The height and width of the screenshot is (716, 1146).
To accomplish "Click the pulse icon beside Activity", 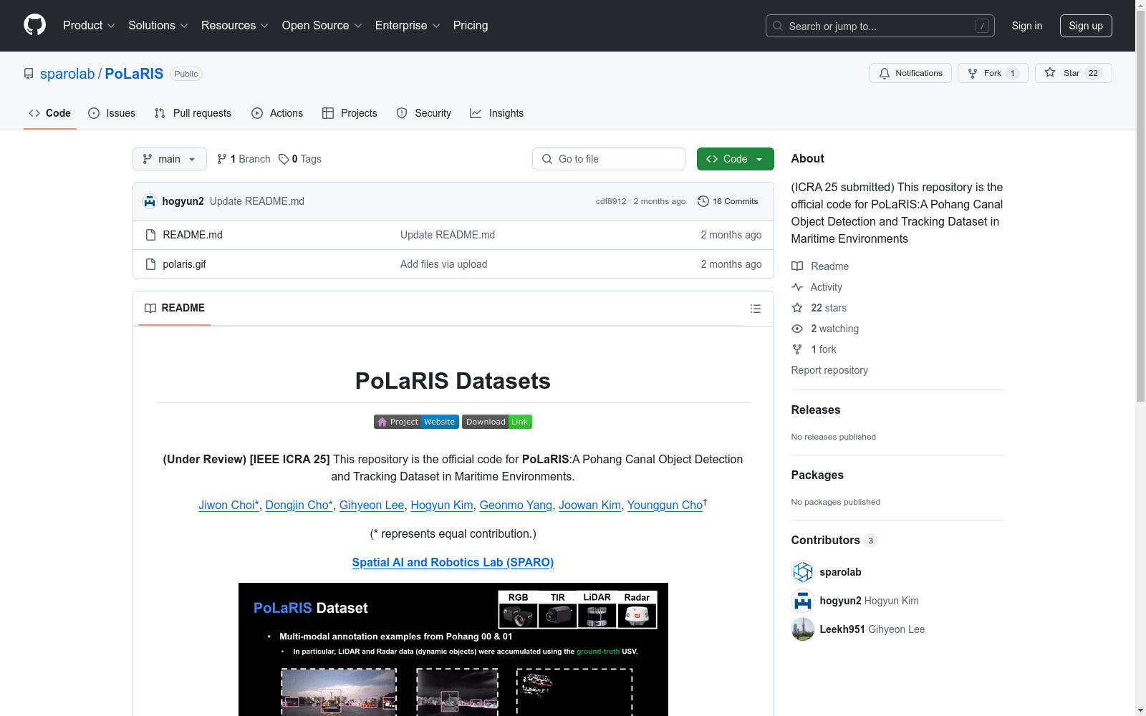I will coord(797,287).
